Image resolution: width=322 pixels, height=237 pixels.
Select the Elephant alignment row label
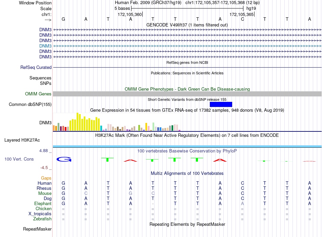point(43,203)
